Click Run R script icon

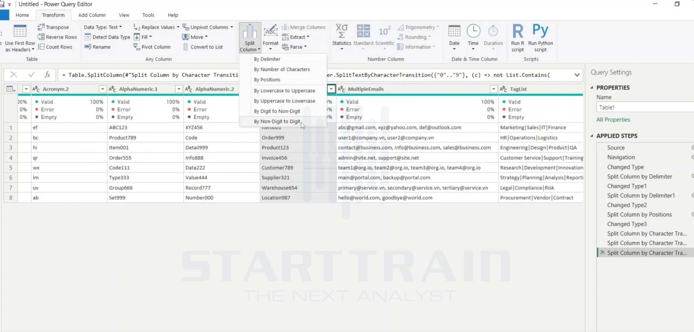click(x=518, y=31)
